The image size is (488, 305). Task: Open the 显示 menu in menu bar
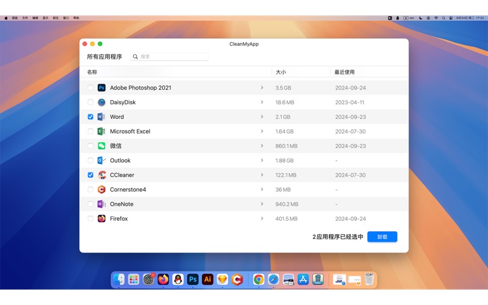[45, 18]
